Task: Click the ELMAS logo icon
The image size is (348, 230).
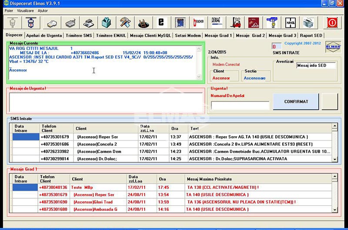Action: coord(333,47)
